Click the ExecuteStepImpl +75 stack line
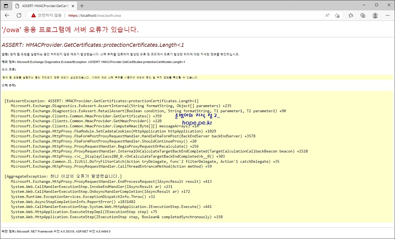 84,212
